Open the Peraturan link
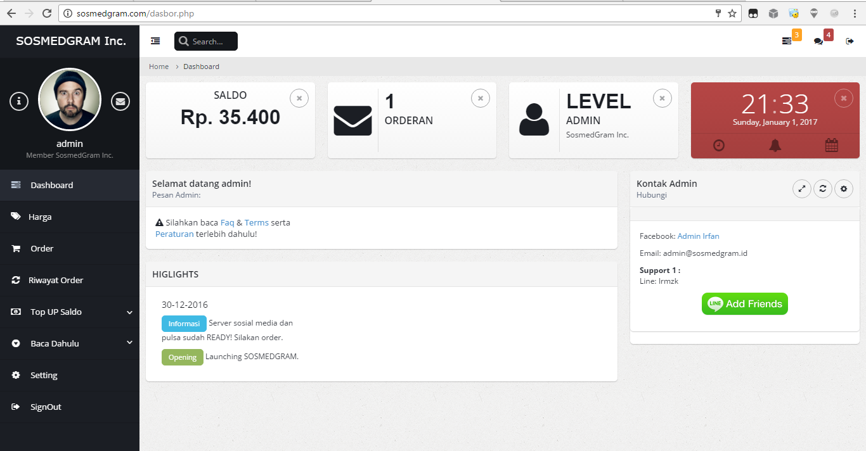 coord(174,234)
